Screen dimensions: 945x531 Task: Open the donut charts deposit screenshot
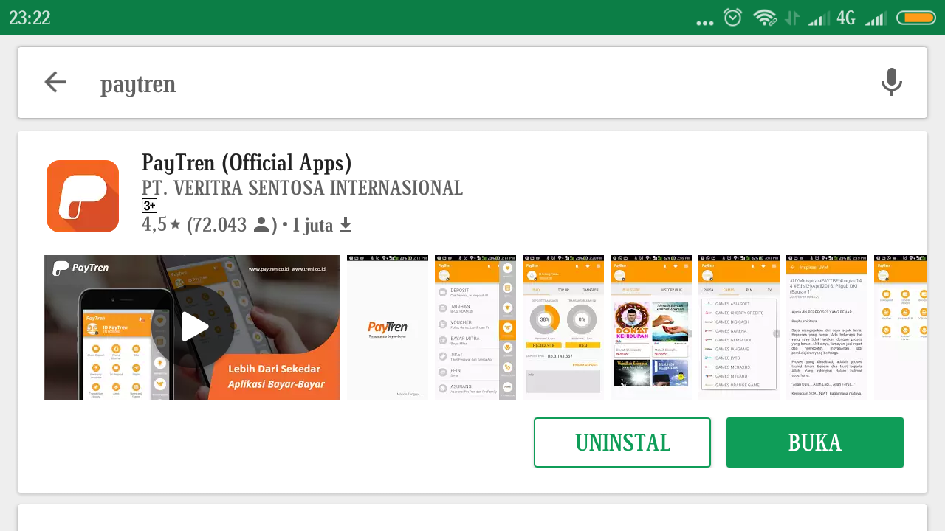(563, 327)
